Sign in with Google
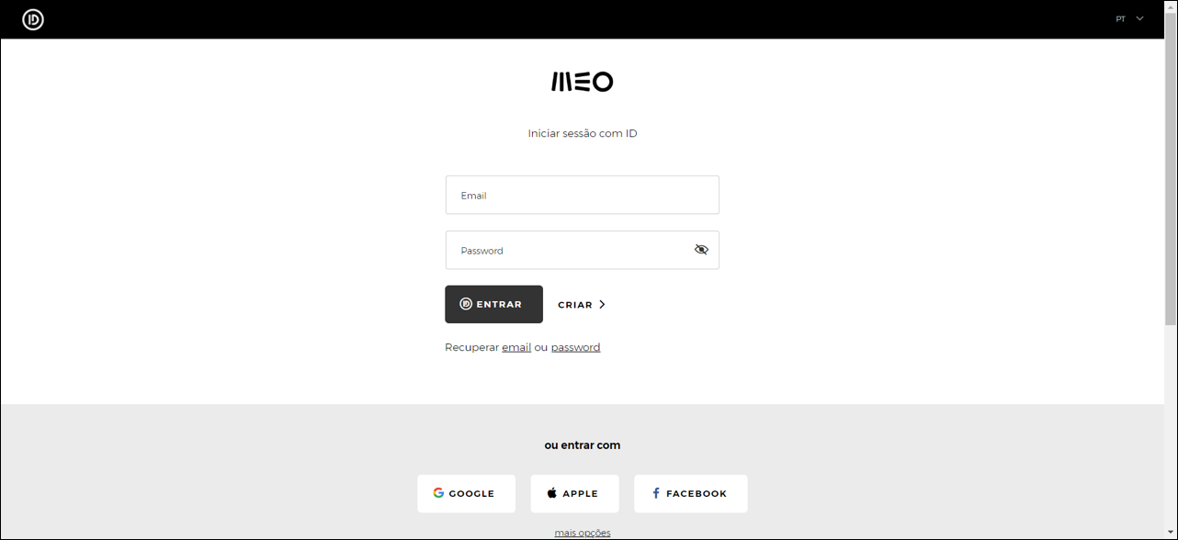 click(466, 492)
